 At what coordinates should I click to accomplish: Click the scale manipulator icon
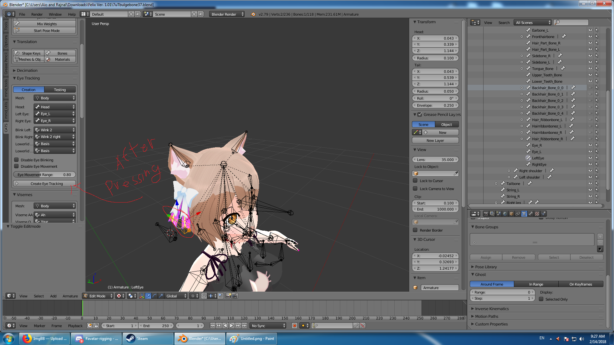tap(161, 296)
